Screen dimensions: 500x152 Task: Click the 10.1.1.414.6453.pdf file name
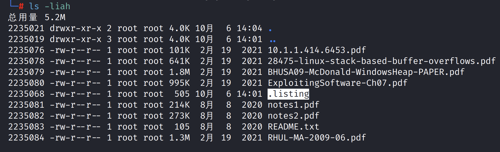click(x=317, y=50)
